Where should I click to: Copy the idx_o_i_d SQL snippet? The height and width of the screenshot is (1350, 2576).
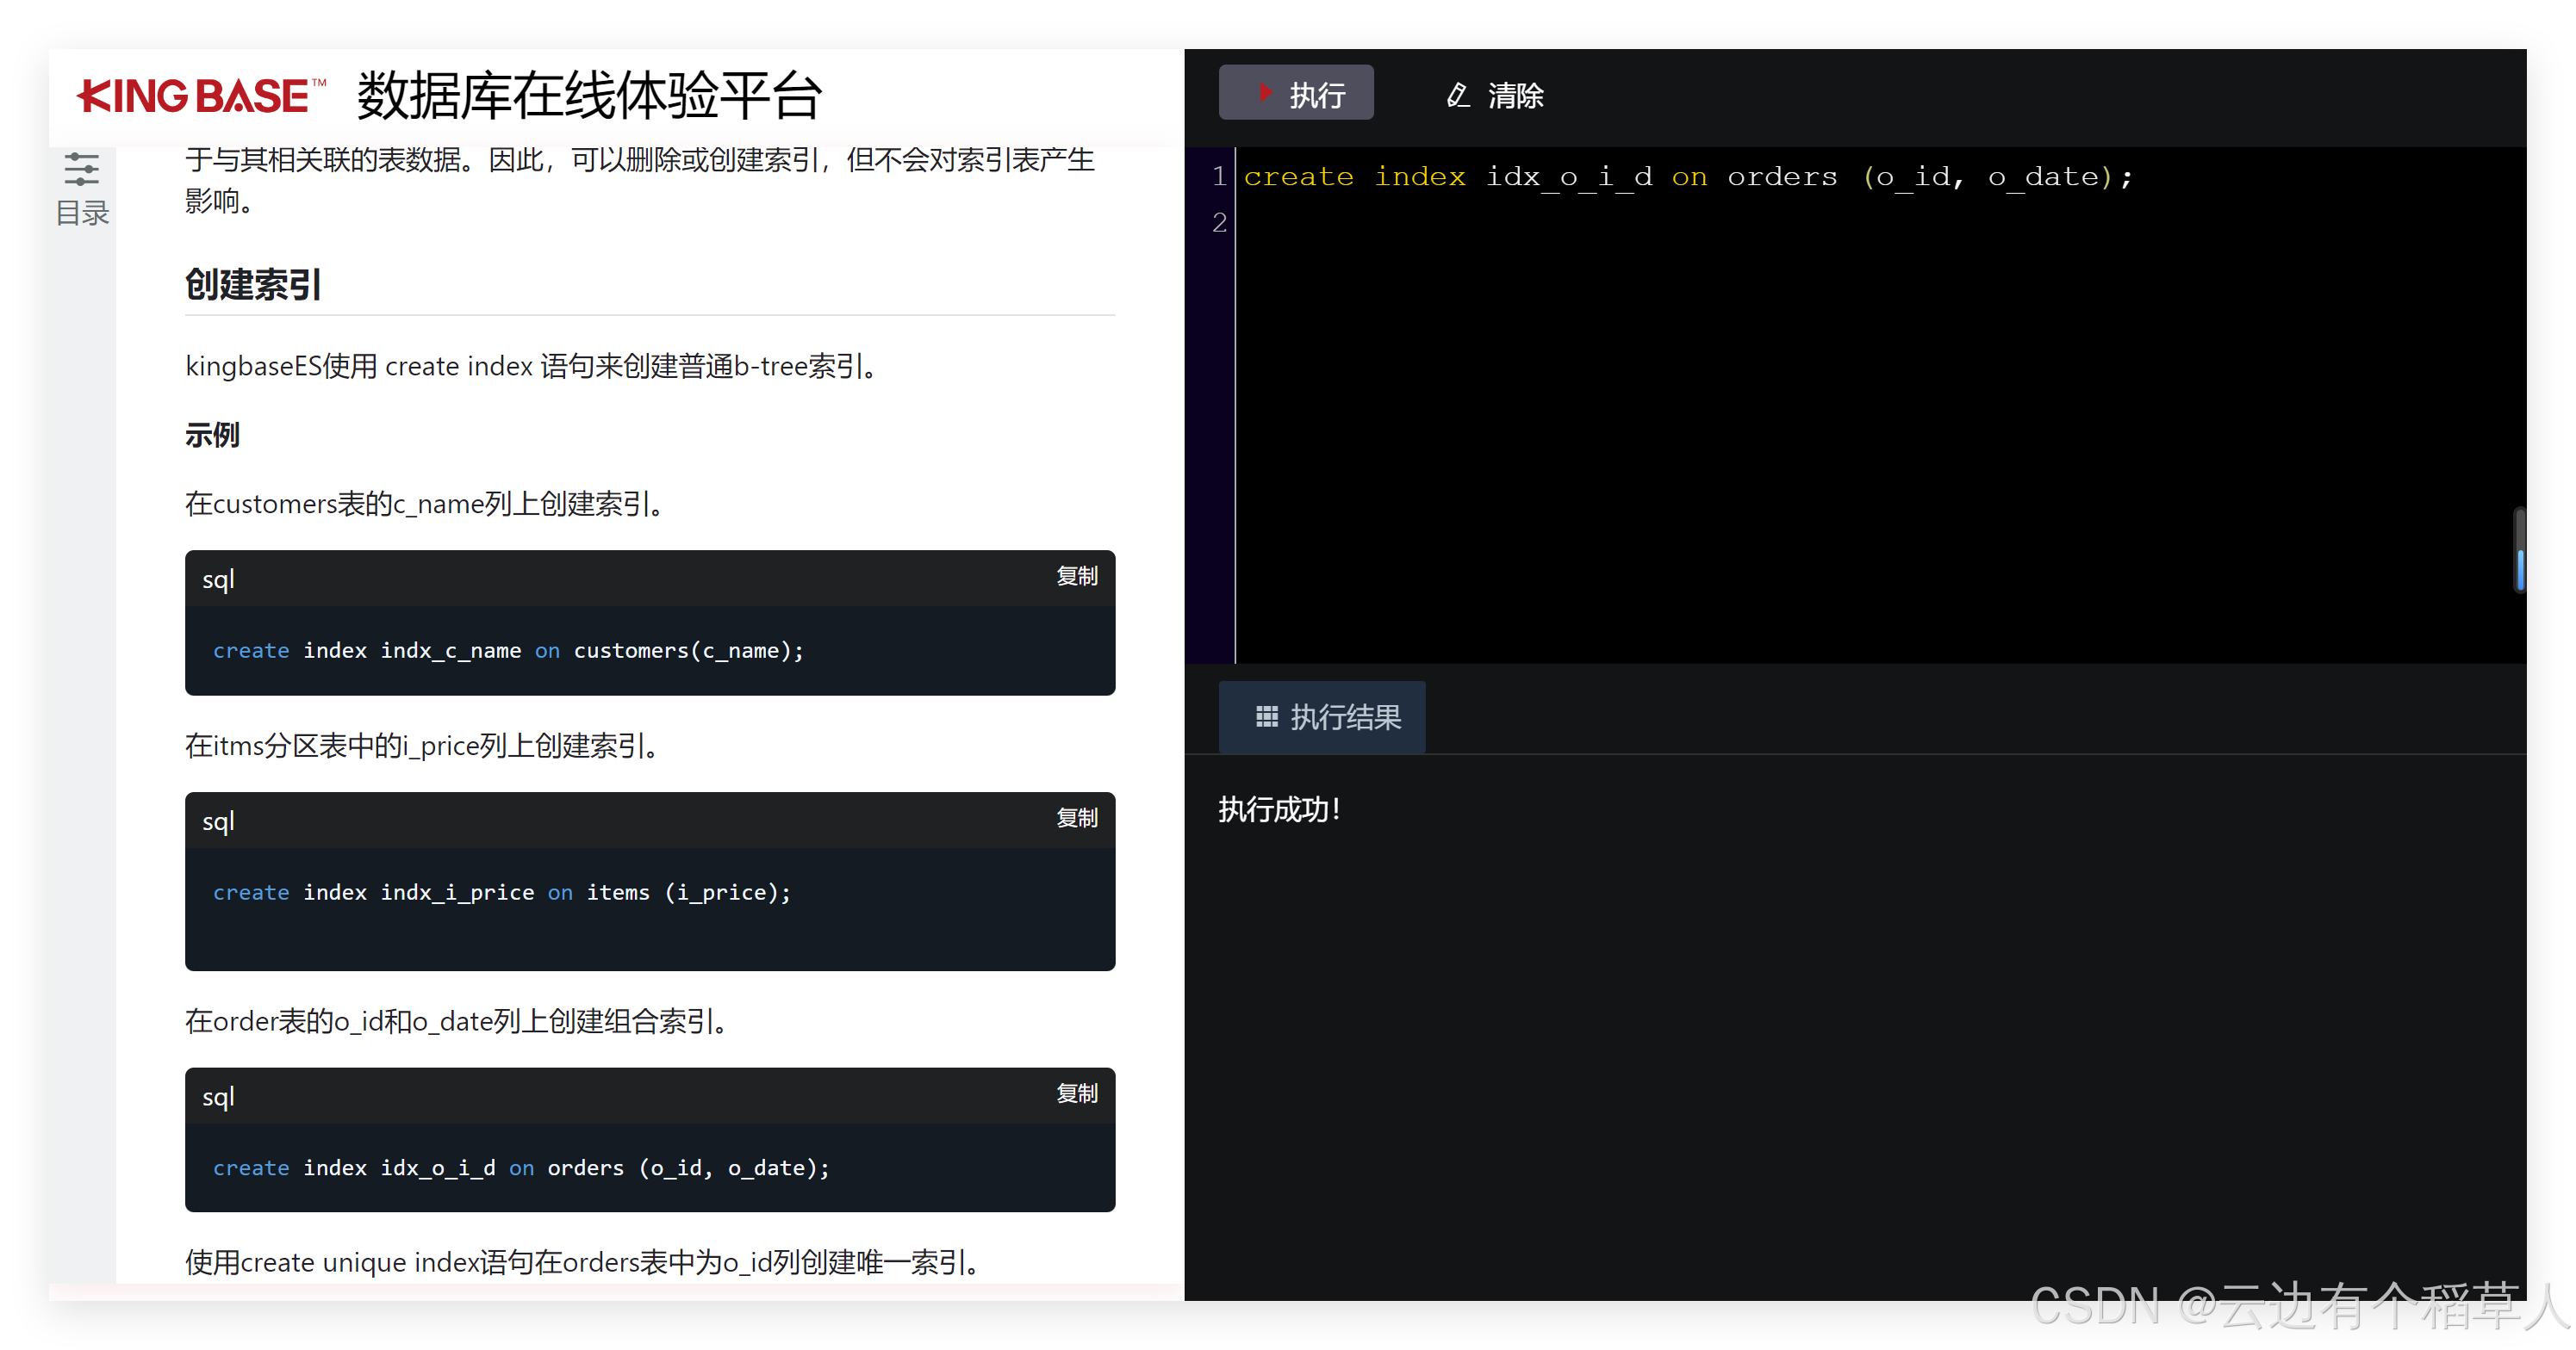[1077, 1093]
